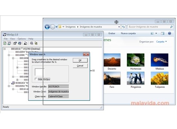177x129 pixels.
Task: Open the WinSpy Options menu
Action: [22, 39]
